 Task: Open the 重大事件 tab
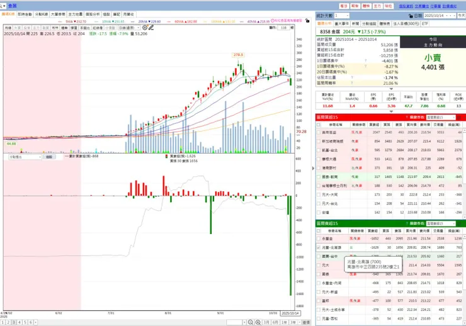coord(342,23)
